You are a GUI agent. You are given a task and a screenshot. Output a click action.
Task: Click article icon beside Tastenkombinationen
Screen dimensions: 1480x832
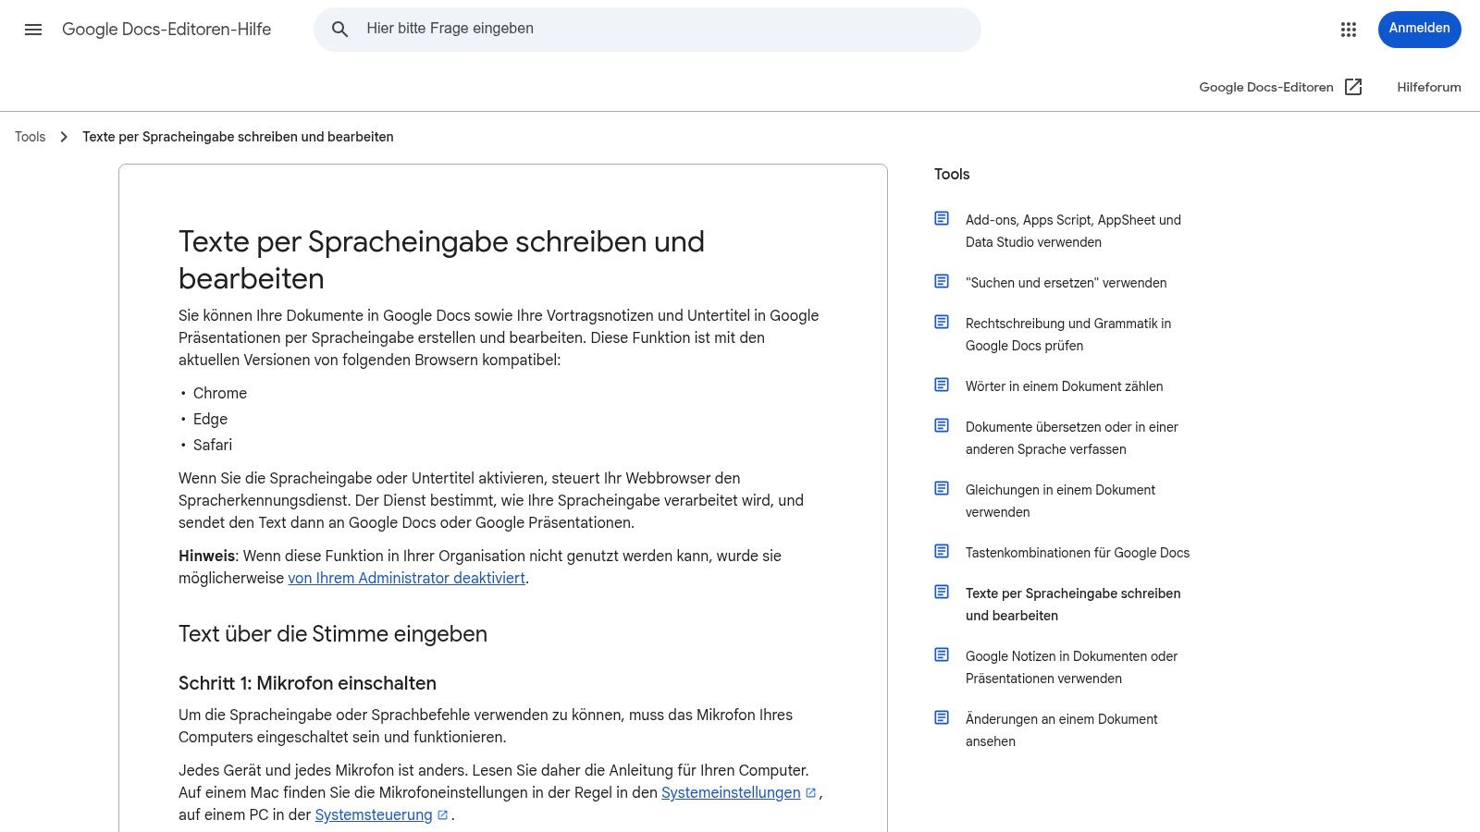tap(942, 551)
